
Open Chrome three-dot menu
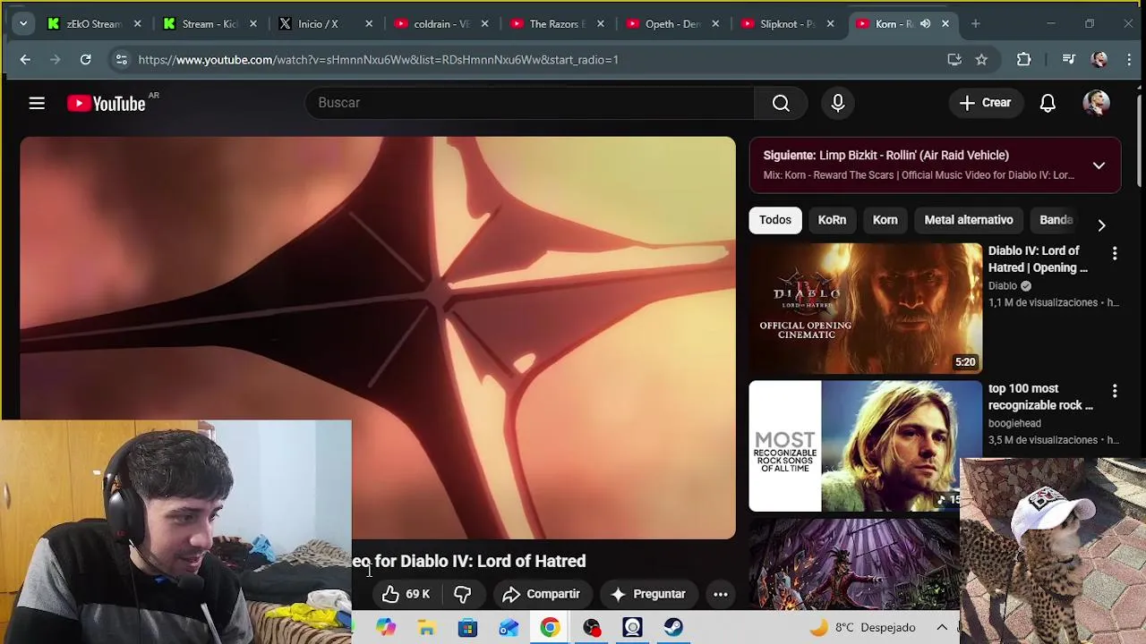tap(1129, 59)
